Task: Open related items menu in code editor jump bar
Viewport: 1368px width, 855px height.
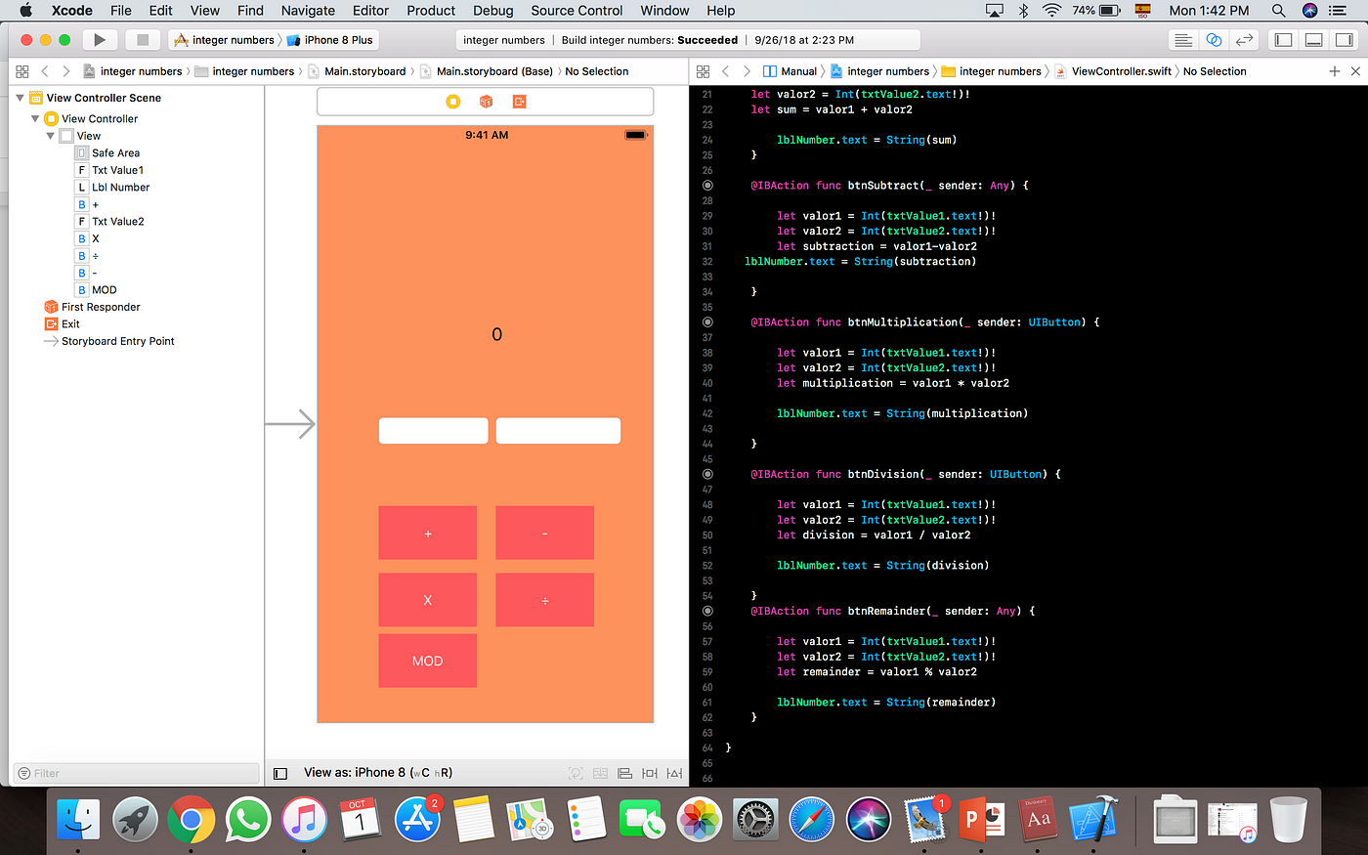Action: pos(703,71)
